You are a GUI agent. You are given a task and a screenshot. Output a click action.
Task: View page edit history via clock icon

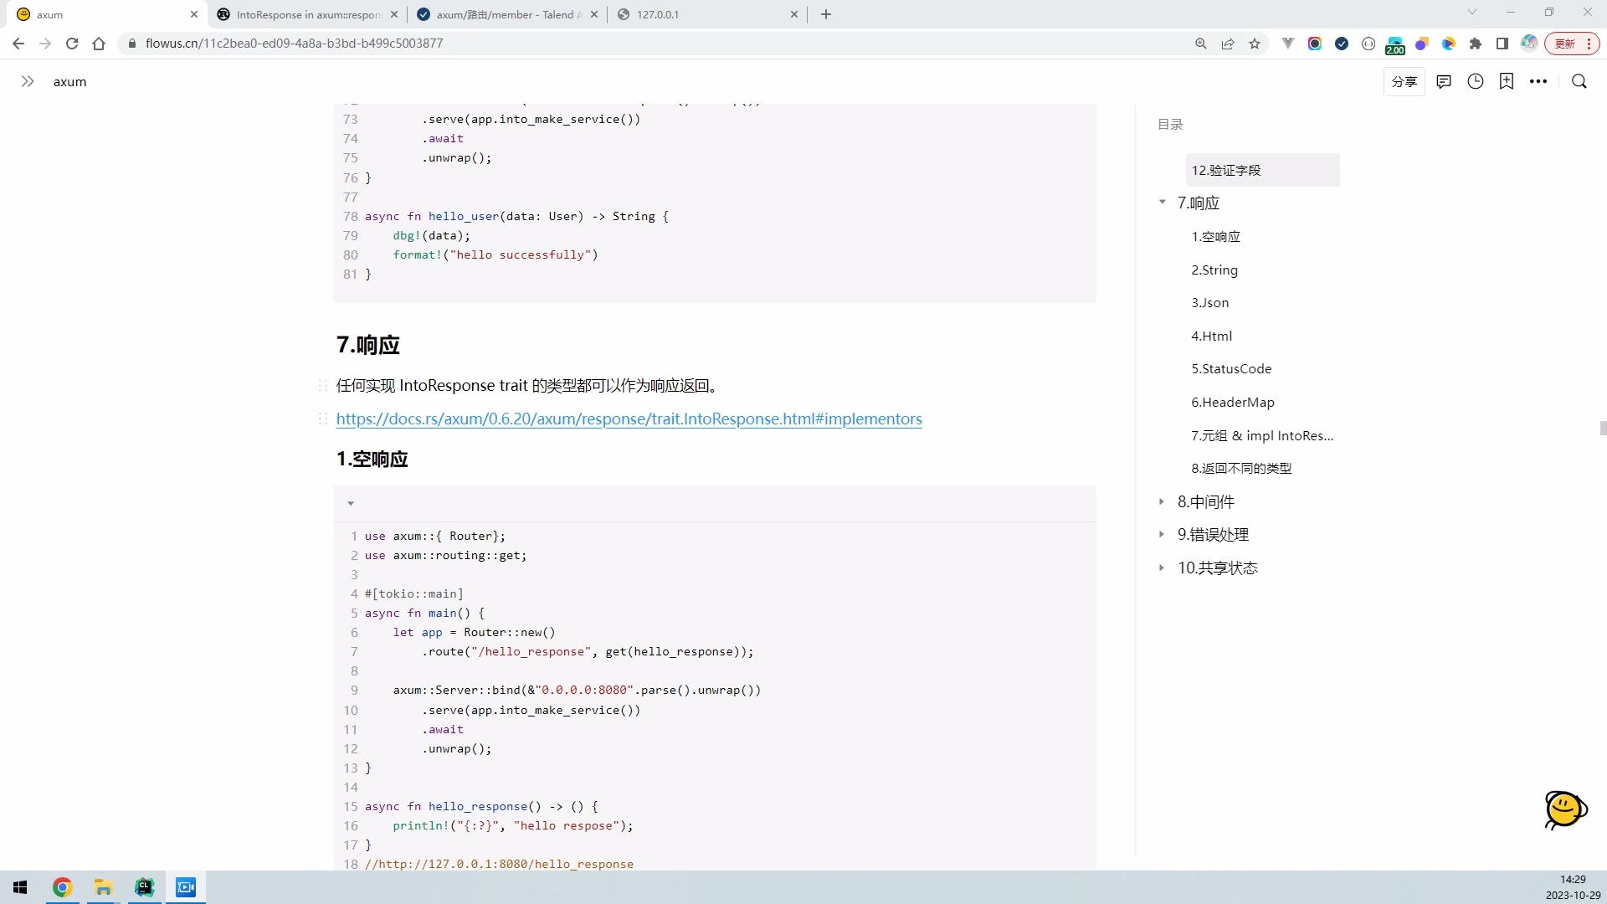[1475, 81]
